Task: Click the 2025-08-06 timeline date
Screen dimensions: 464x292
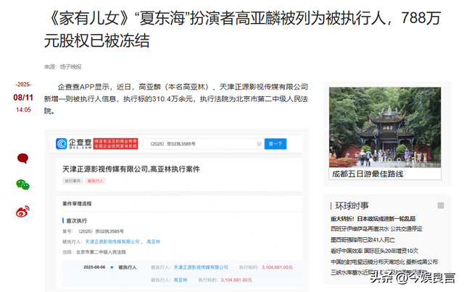Action: pyautogui.click(x=94, y=267)
